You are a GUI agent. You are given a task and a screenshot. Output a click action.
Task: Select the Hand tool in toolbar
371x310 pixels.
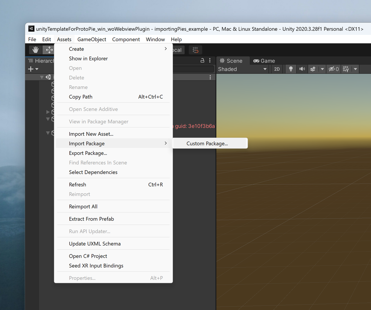coord(35,50)
